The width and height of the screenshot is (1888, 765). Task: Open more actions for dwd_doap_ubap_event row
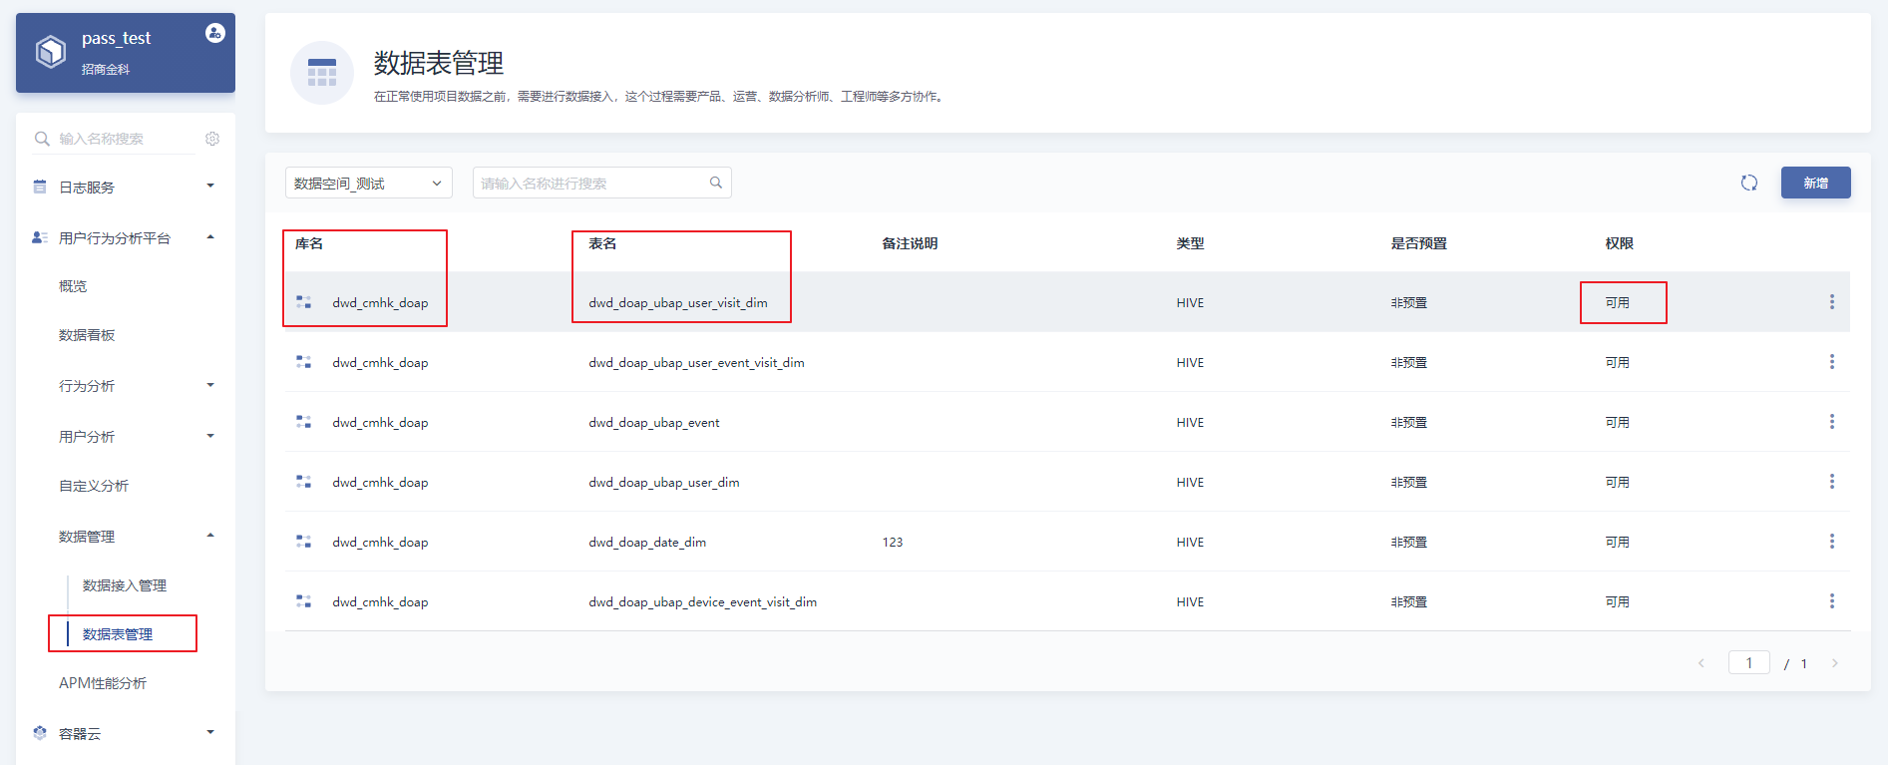point(1832,422)
